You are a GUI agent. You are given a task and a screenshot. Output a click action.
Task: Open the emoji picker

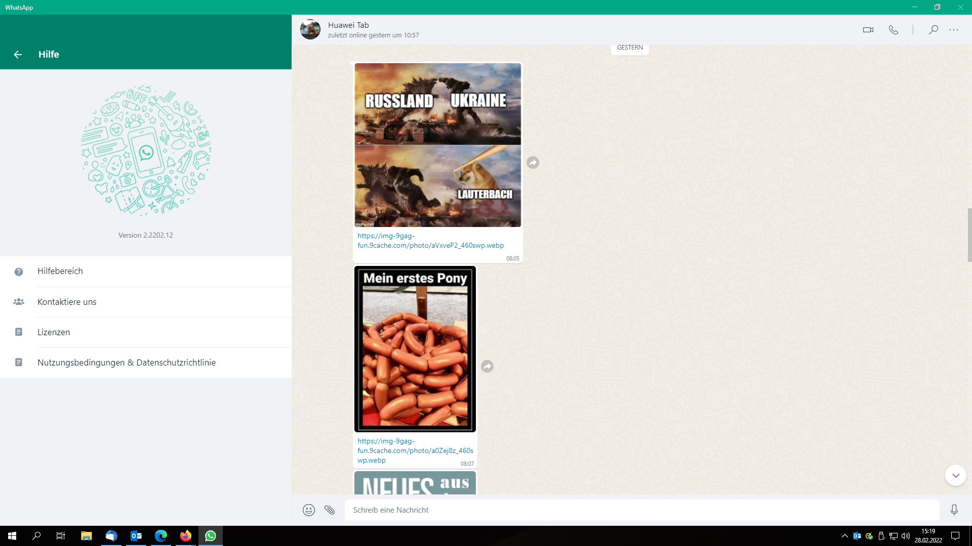309,510
